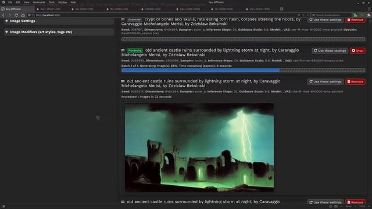Open the Tools menu
372x209 pixels.
click(x=52, y=2)
